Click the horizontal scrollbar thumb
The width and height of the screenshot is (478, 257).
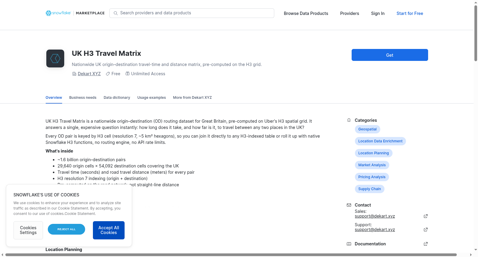[x=231, y=255]
